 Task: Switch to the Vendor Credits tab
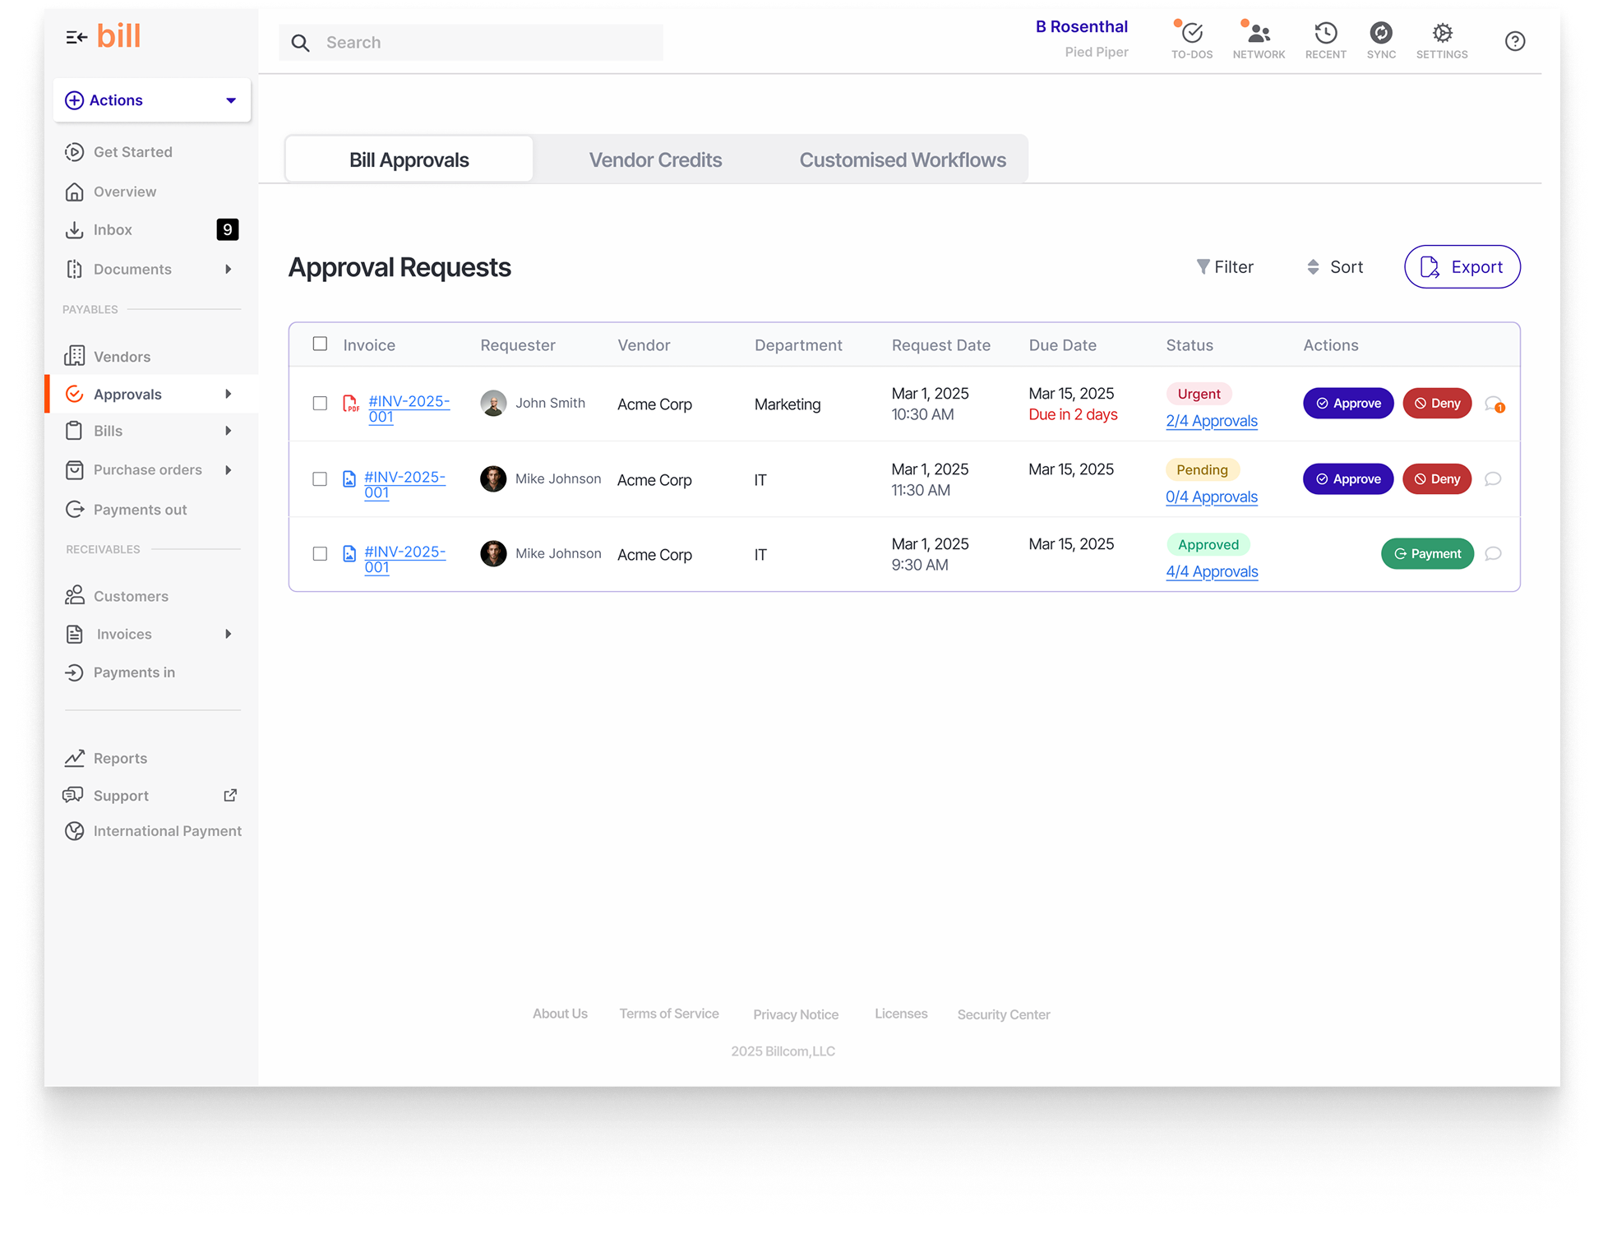point(655,160)
